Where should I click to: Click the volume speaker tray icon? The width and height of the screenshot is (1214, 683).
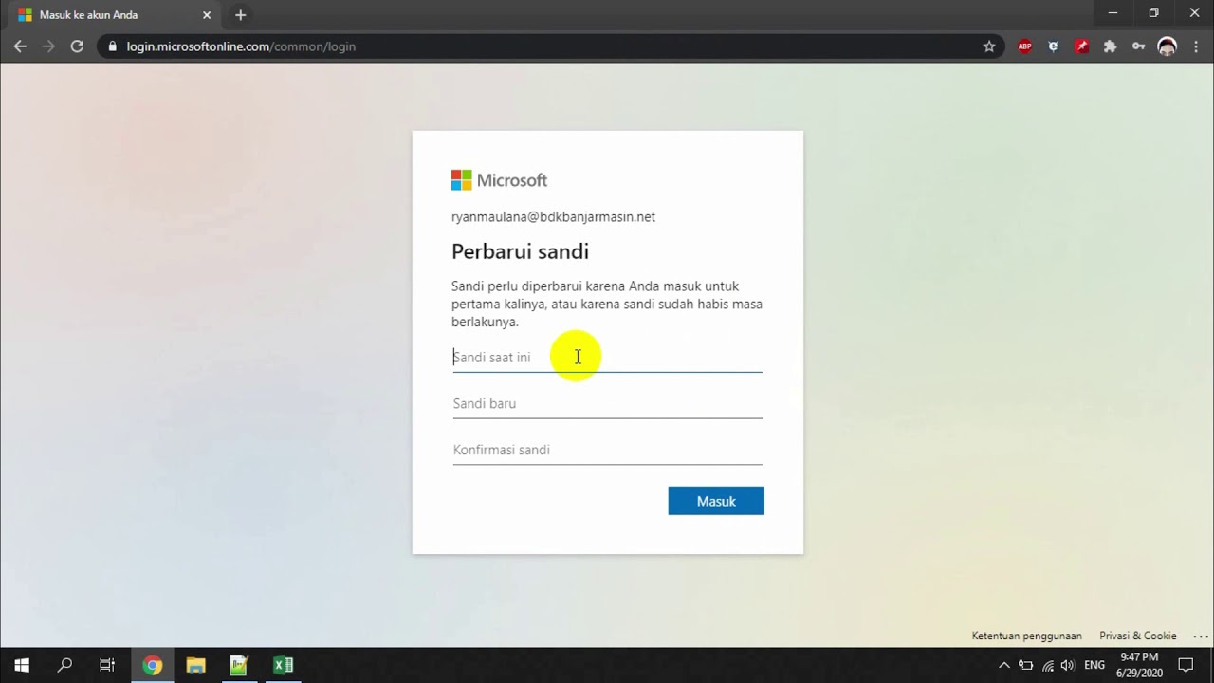pyautogui.click(x=1068, y=665)
